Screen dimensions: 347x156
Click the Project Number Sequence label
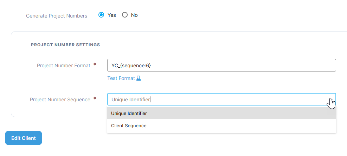tap(60, 100)
